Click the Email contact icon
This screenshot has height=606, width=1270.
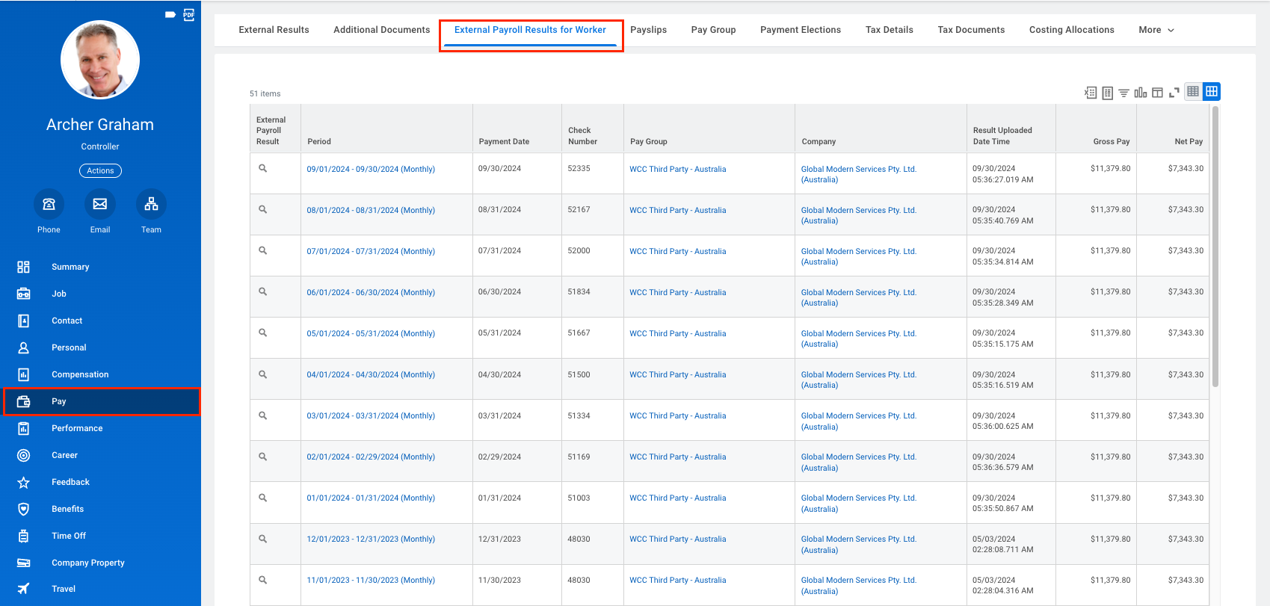pos(100,204)
